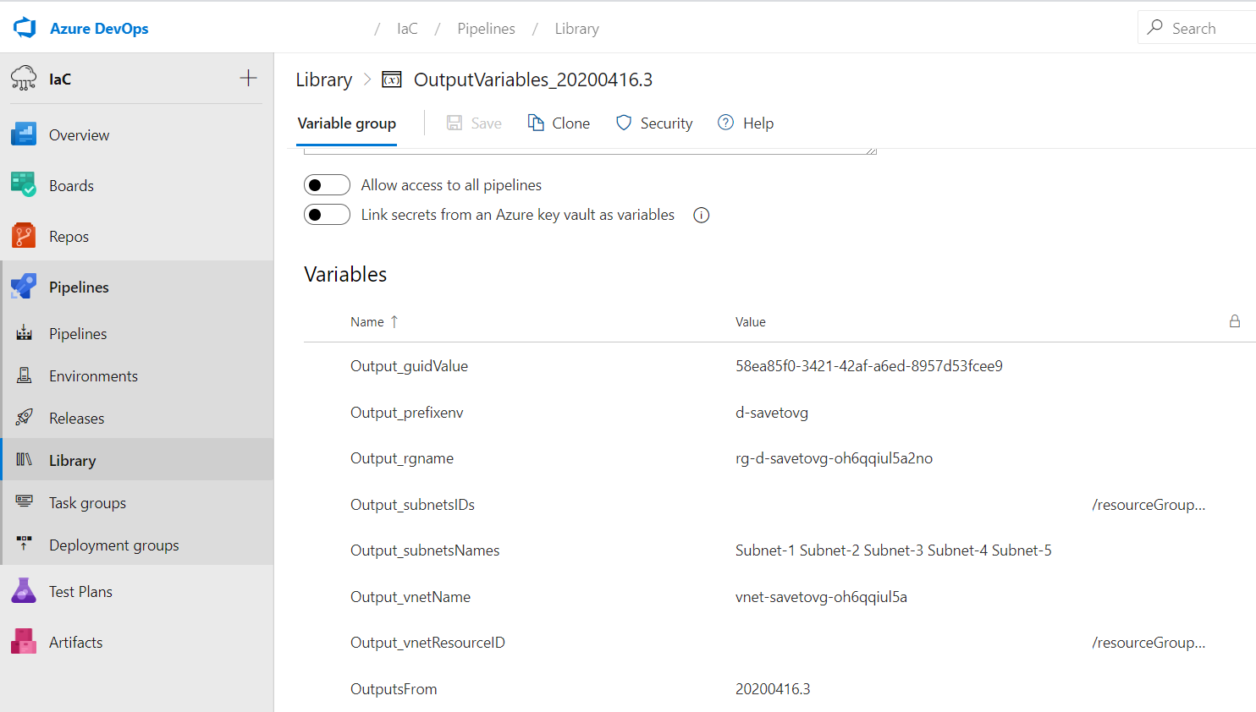The width and height of the screenshot is (1256, 712).
Task: Toggle Link secrets from Azure key vault
Action: [x=327, y=215]
